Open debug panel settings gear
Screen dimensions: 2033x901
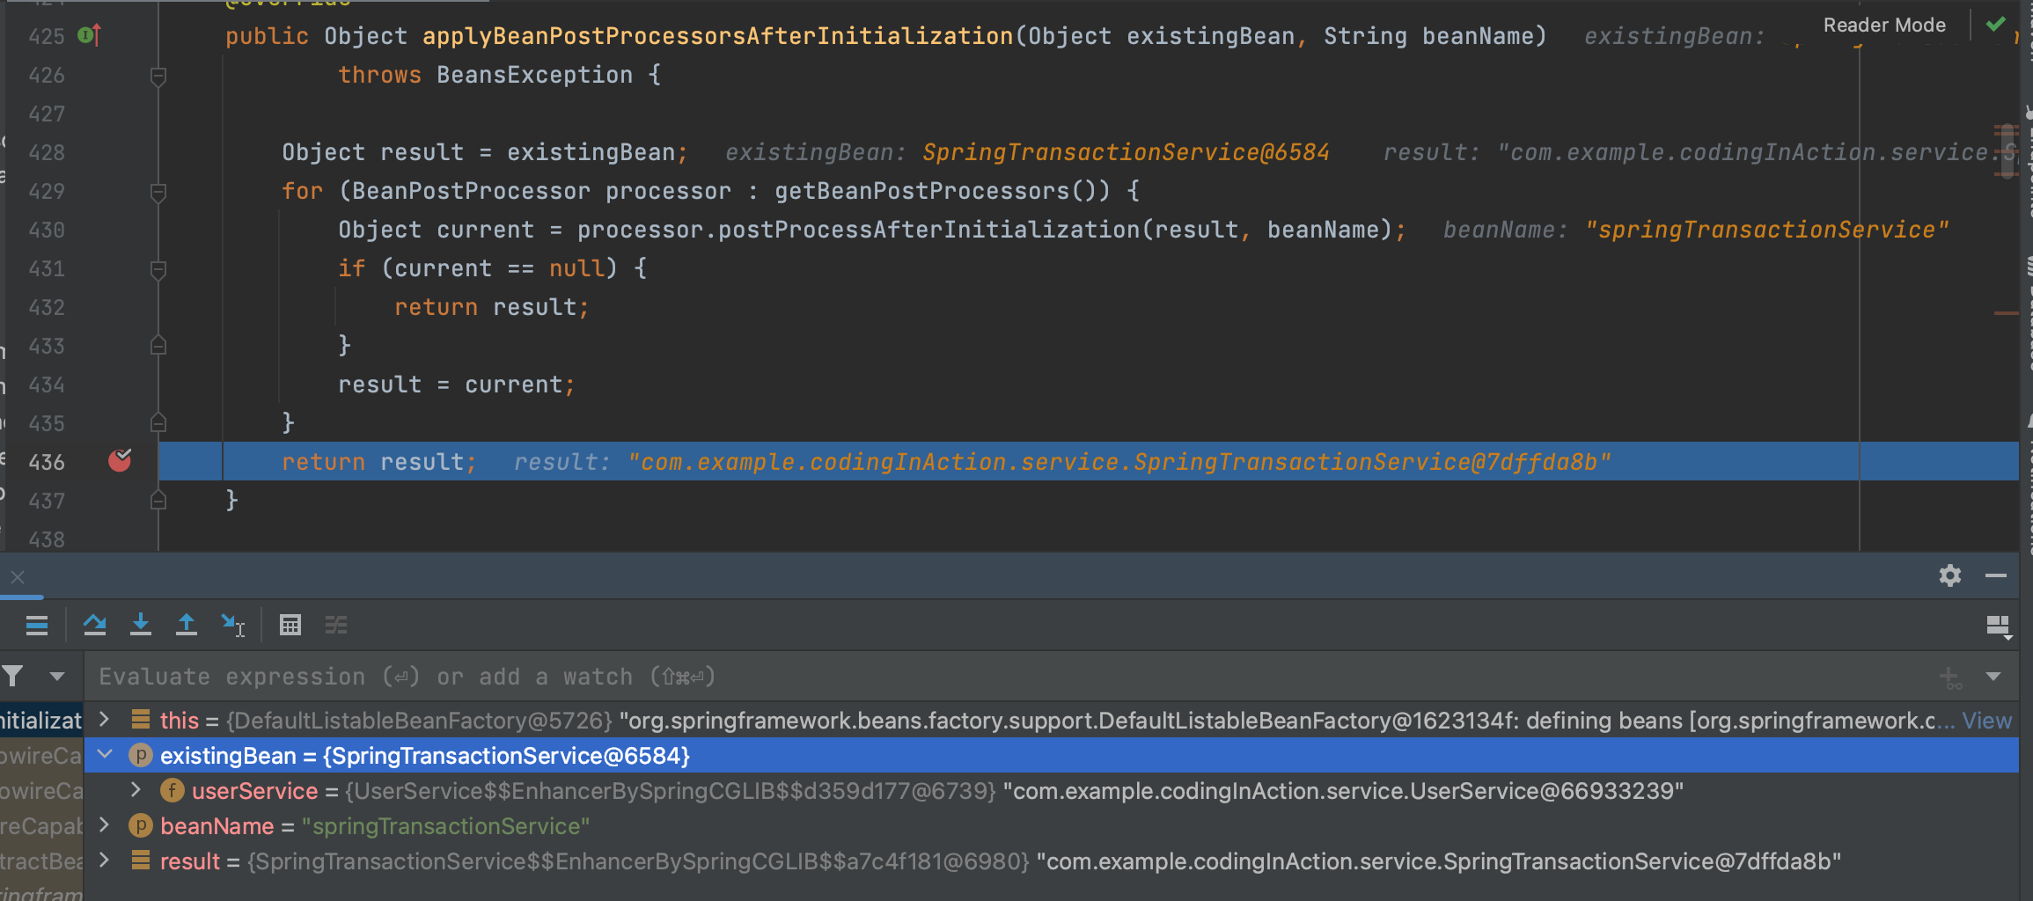1950,575
